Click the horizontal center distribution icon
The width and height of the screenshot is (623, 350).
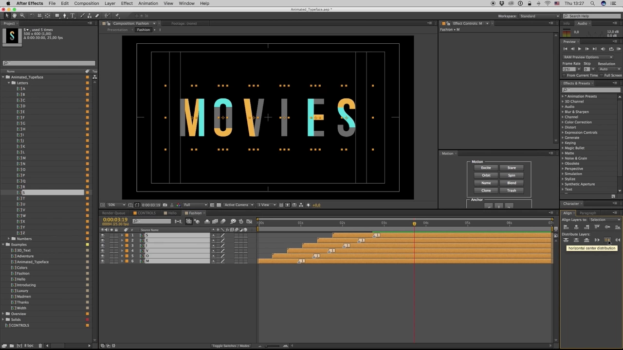(607, 240)
